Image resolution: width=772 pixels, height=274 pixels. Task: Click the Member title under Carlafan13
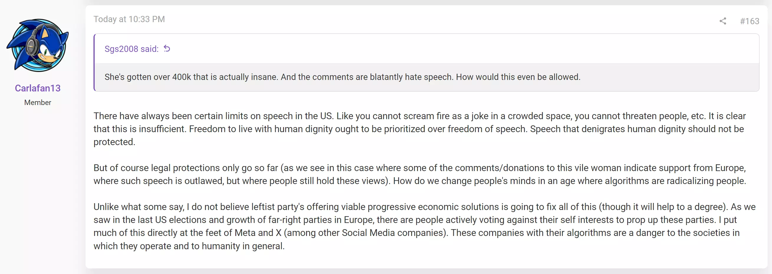pos(38,103)
